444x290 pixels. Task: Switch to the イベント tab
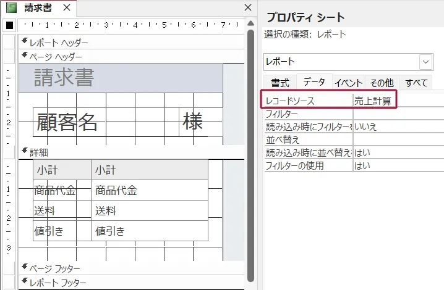click(x=348, y=83)
